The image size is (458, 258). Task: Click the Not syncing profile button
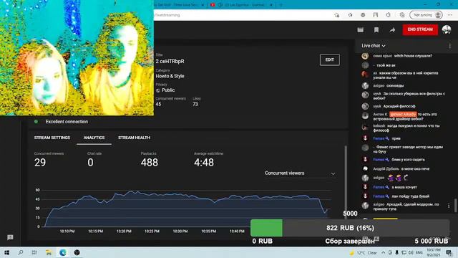point(426,15)
